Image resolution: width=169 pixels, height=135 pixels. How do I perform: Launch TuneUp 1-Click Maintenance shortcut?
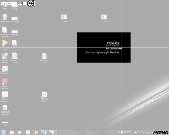point(5,58)
